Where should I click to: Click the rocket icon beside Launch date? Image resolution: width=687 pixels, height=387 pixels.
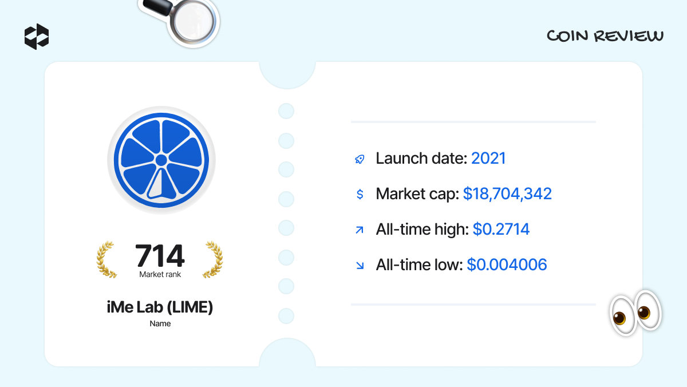coord(360,159)
